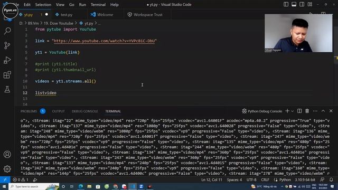338x190 pixels.
Task: Click Ln 12, Col 11 status item
Action: 211,179
